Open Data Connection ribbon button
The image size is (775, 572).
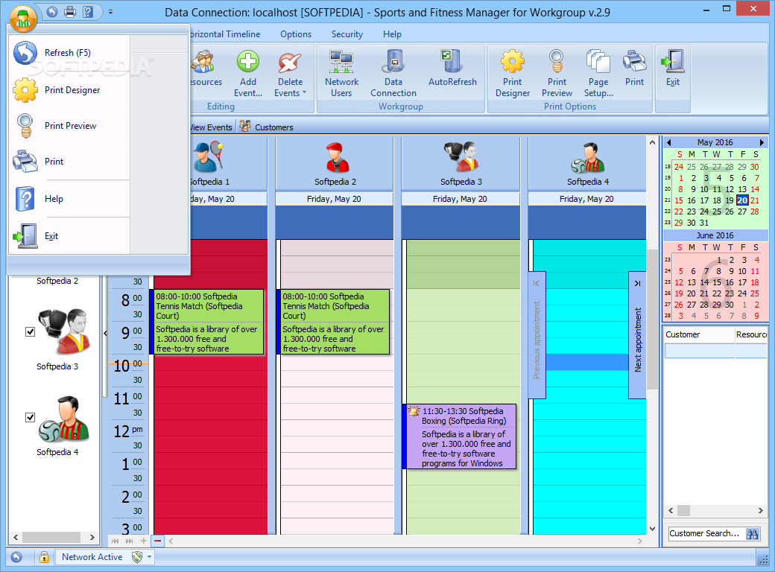tap(393, 73)
